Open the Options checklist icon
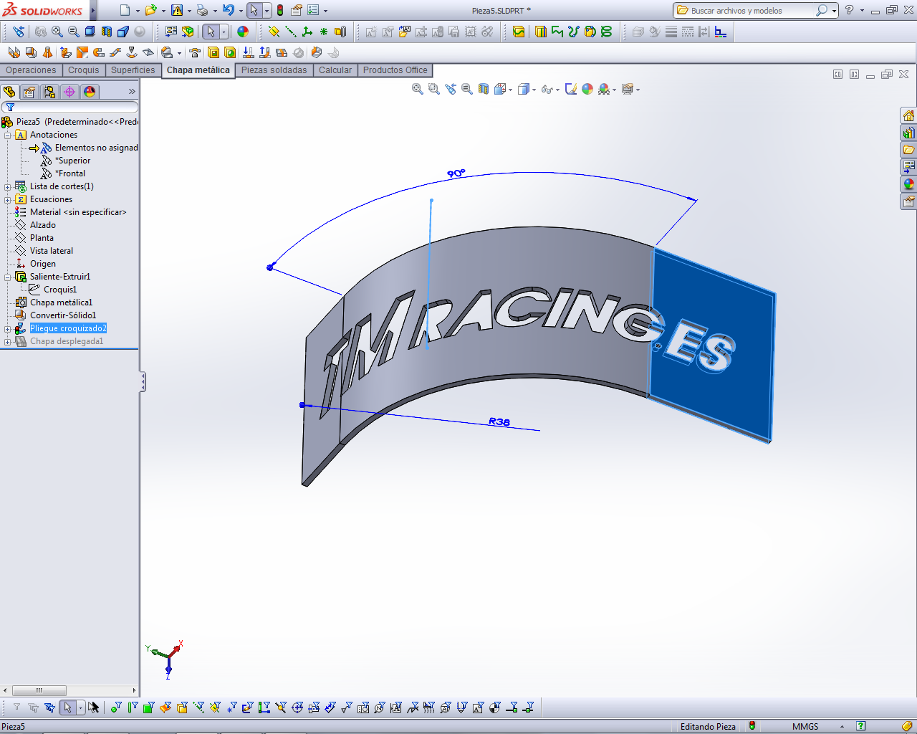This screenshot has width=917, height=734. click(313, 10)
